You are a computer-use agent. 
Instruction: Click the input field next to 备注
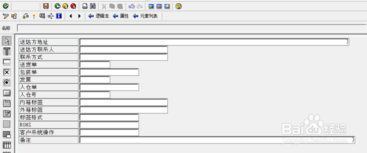point(217,140)
